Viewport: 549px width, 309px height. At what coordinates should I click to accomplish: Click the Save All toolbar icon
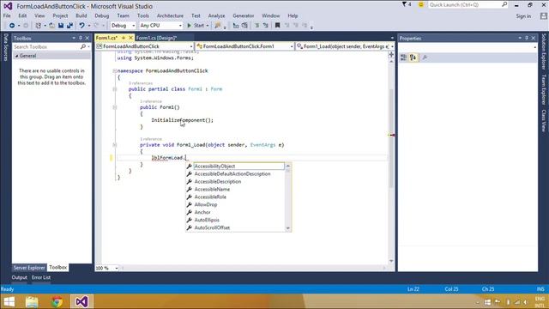(x=69, y=26)
